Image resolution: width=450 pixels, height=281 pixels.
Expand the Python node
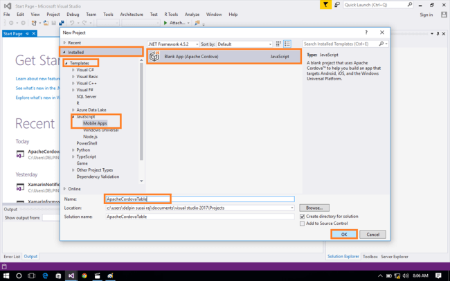pos(73,149)
